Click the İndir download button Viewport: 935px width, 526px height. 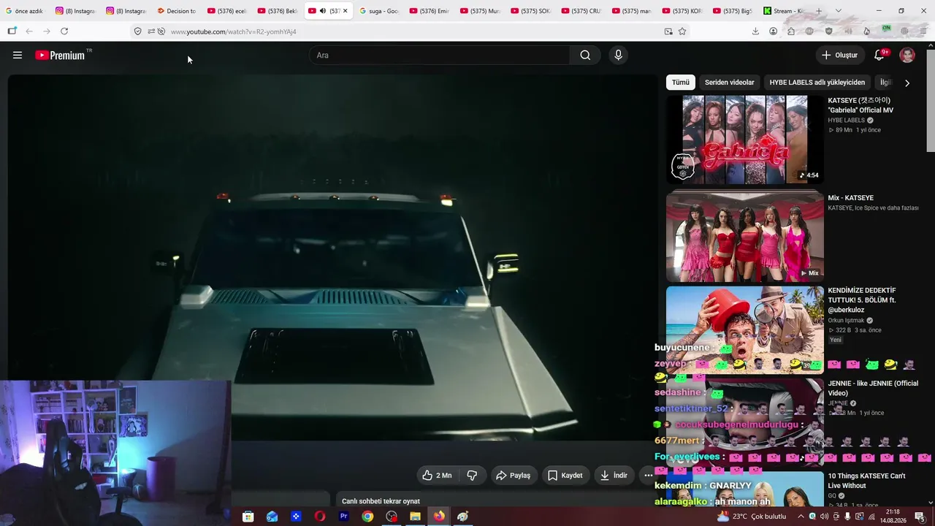pos(614,476)
